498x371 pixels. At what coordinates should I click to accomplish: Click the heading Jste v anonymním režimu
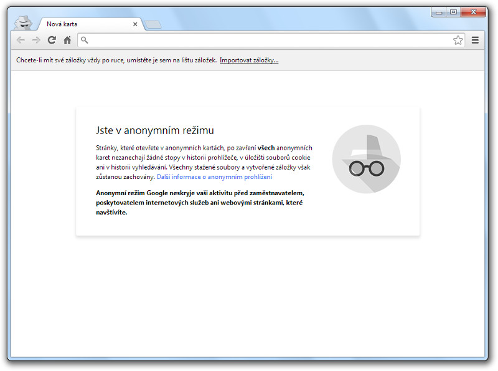(x=155, y=130)
